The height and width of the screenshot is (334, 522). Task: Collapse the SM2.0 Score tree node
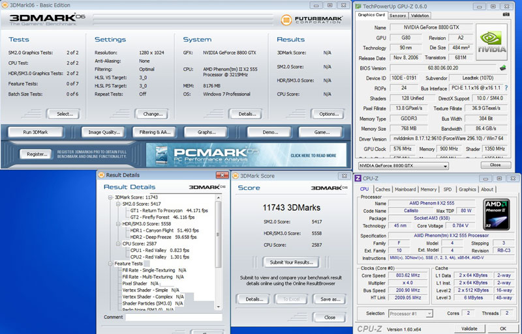click(118, 204)
